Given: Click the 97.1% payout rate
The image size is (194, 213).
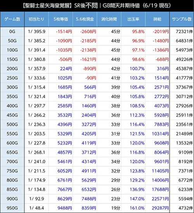Looking at the screenshot, I should click(138, 50).
